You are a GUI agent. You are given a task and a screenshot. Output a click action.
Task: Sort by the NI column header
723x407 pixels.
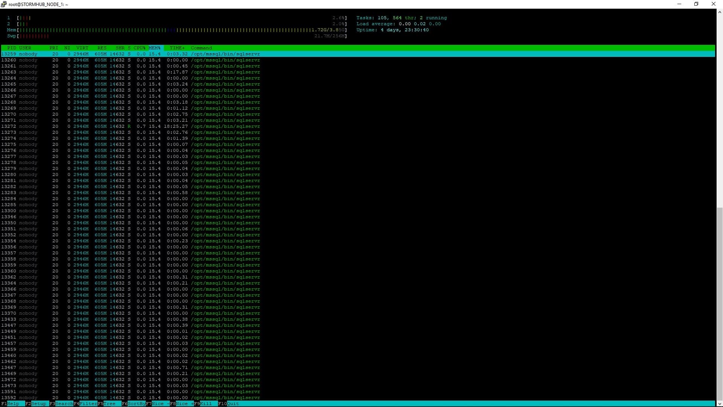[x=67, y=48]
